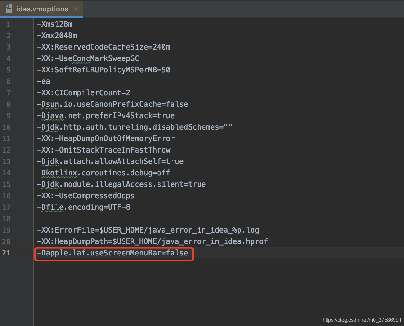Click the CICompilerCount=2 line
404x326 pixels.
tap(84, 93)
